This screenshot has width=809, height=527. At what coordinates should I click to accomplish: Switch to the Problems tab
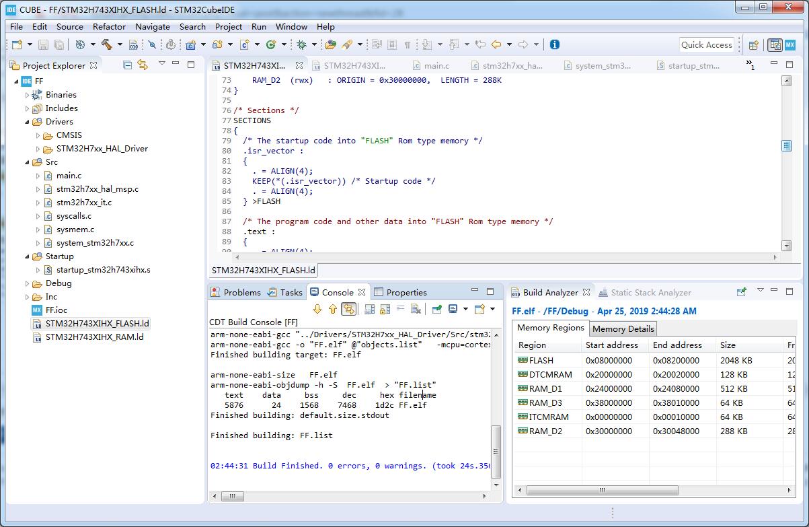tap(235, 292)
